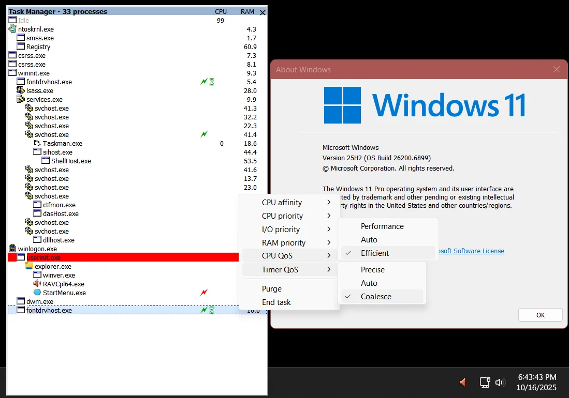The height and width of the screenshot is (398, 569).
Task: Select the svchost.exe row with 13.7 RAM
Action: pos(137,178)
